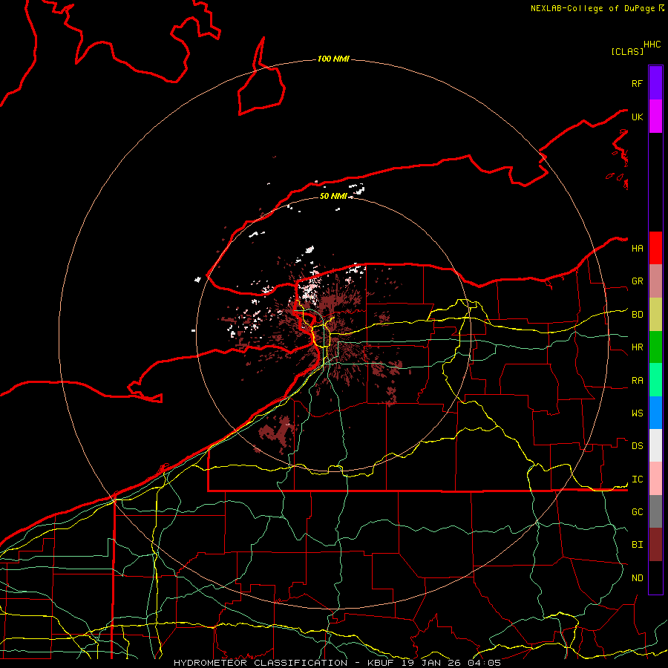Click the HHC product label
668x668 pixels.
652,45
